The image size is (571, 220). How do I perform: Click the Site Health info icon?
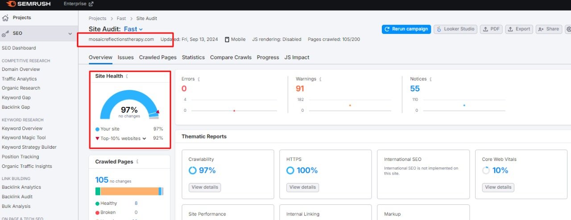127,76
